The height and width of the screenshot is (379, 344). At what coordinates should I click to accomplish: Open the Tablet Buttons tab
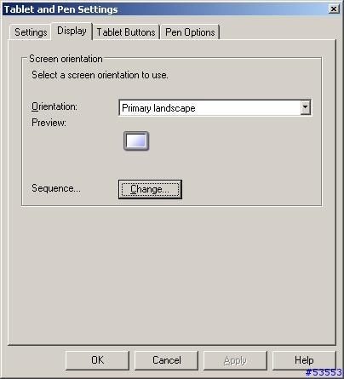tap(126, 32)
